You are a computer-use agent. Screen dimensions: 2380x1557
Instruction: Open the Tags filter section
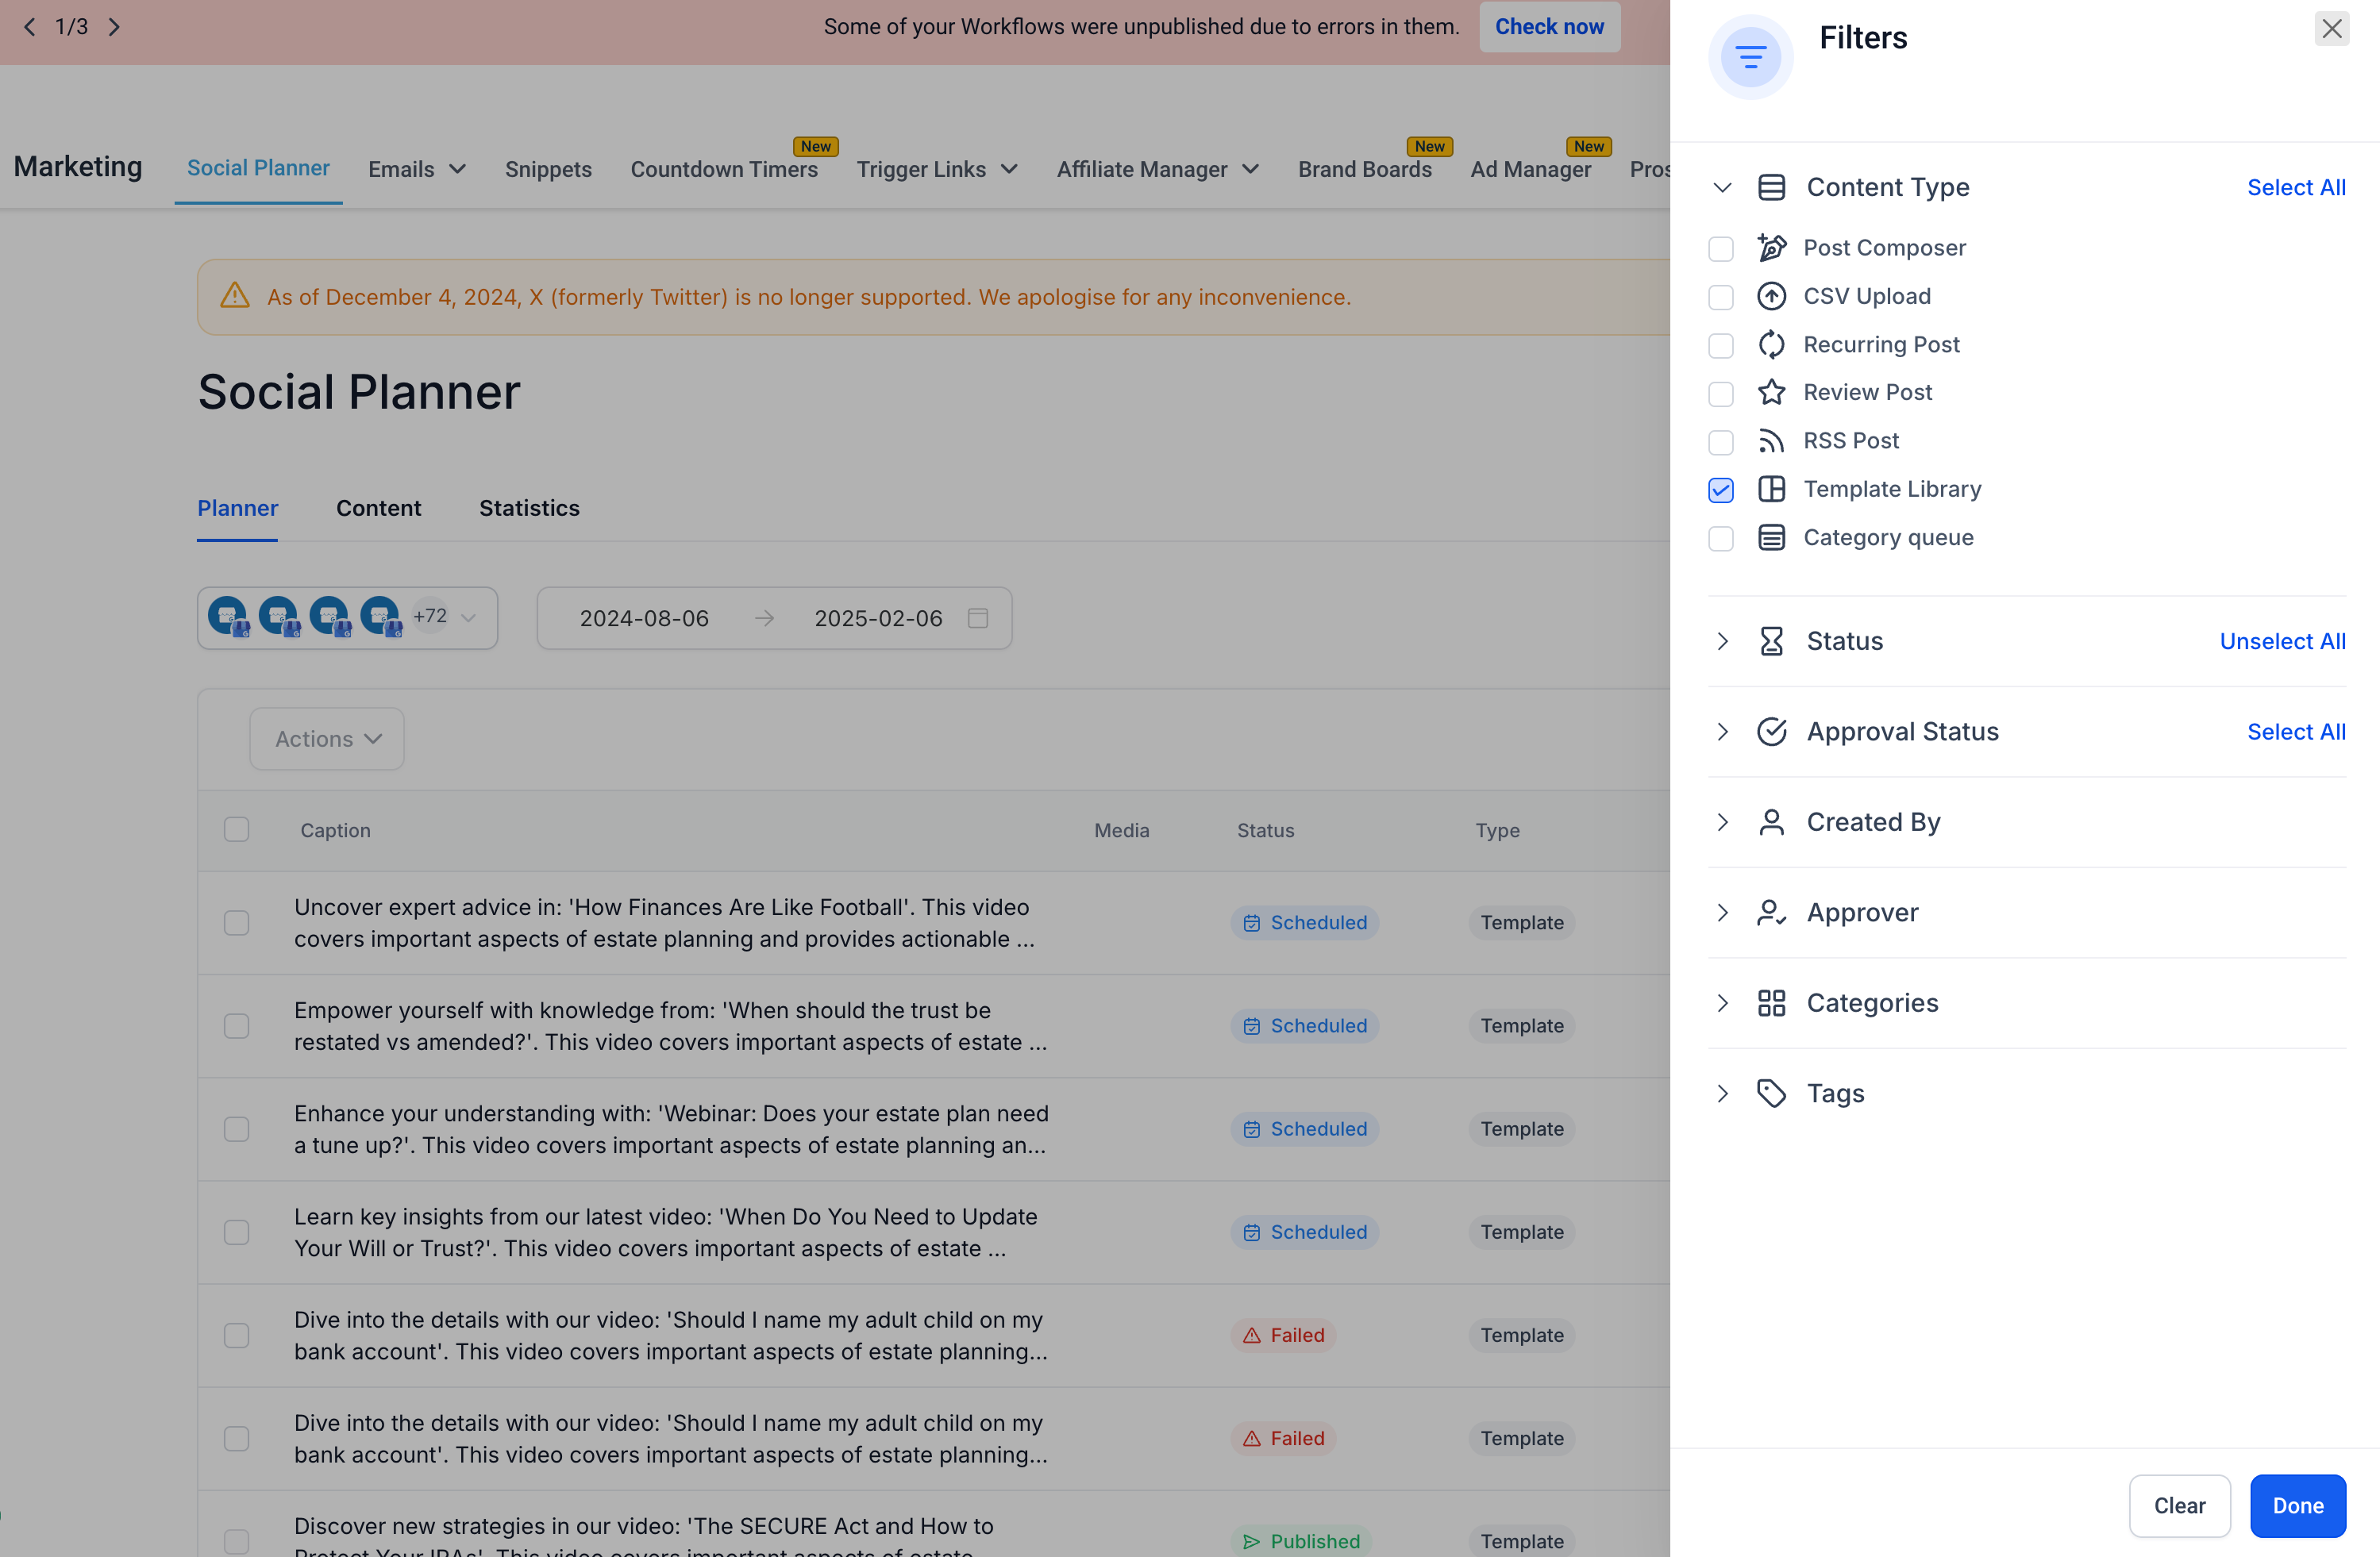(x=1721, y=1094)
